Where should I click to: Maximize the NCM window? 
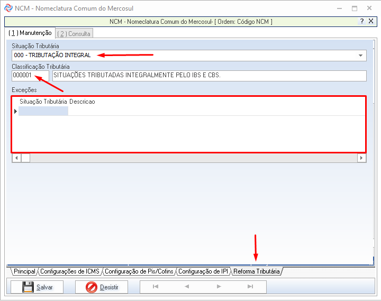[x=354, y=8]
